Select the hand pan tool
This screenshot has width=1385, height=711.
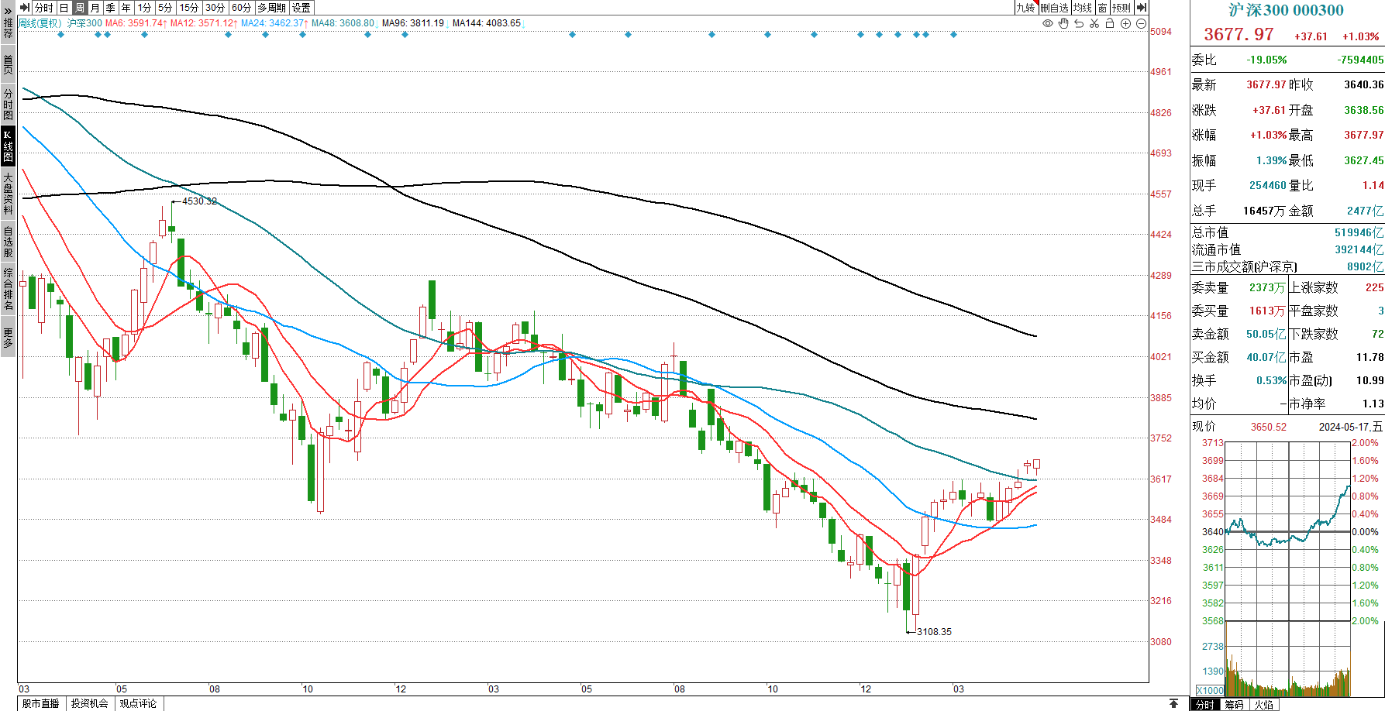point(1063,24)
